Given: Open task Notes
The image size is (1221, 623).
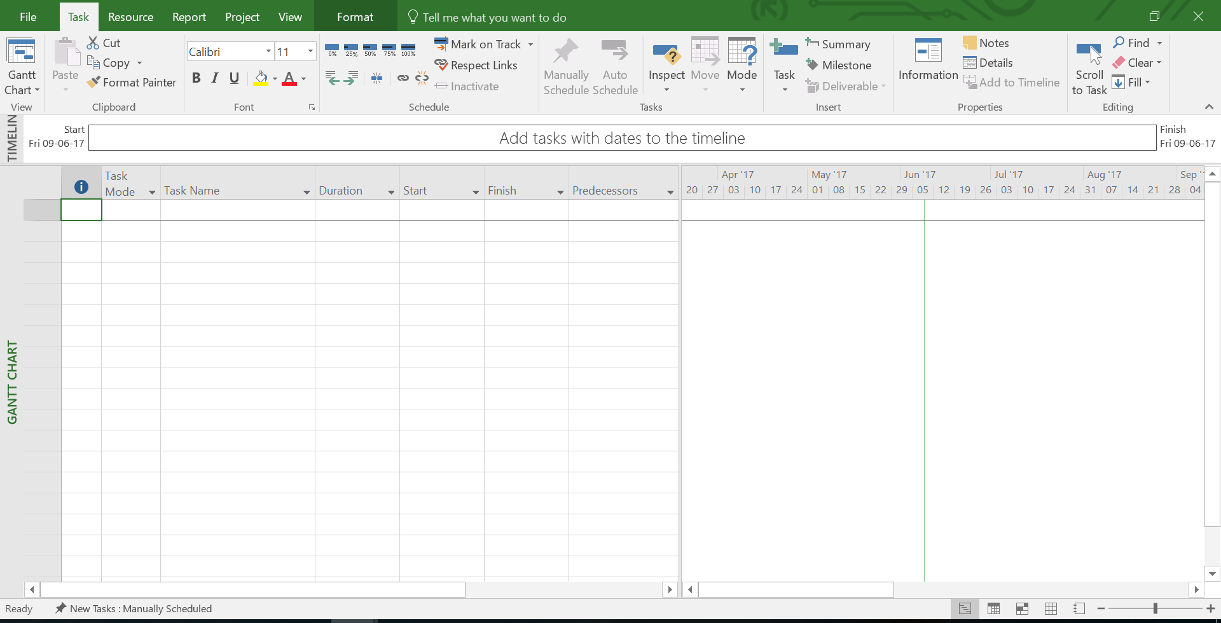Looking at the screenshot, I should [986, 43].
